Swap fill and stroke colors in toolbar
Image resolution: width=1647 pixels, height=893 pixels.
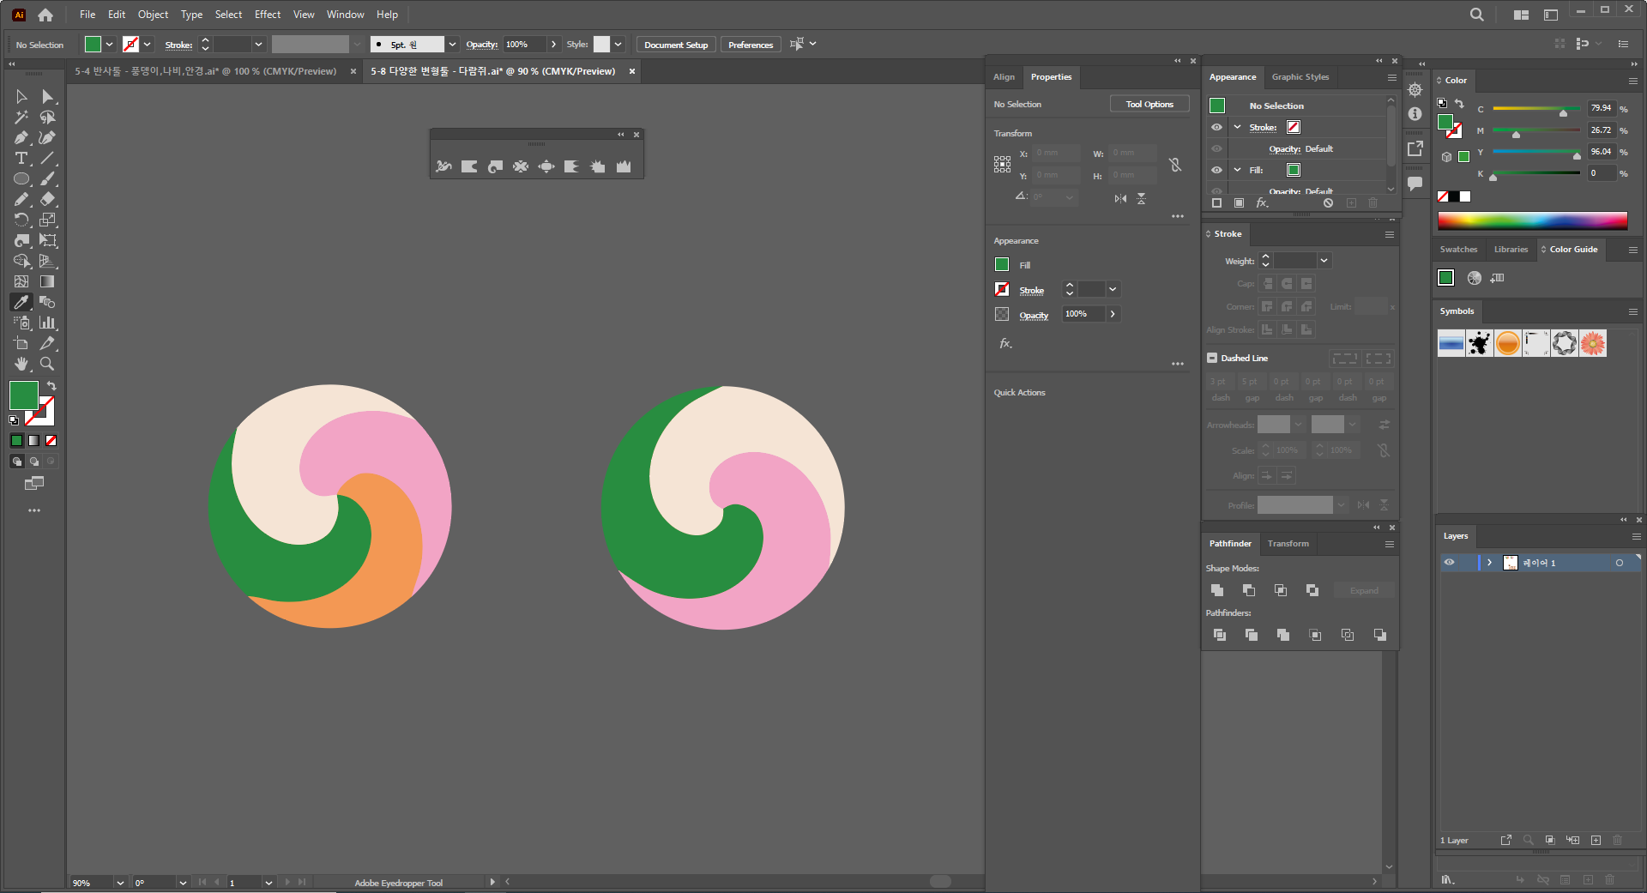coord(51,386)
